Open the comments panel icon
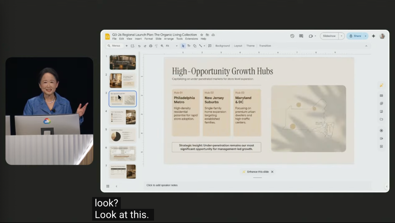395x223 pixels. point(301,36)
